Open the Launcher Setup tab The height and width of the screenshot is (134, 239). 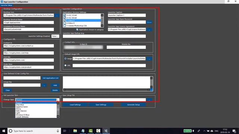tap(6, 5)
